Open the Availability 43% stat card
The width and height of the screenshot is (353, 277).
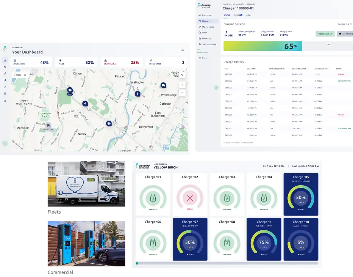click(x=31, y=62)
